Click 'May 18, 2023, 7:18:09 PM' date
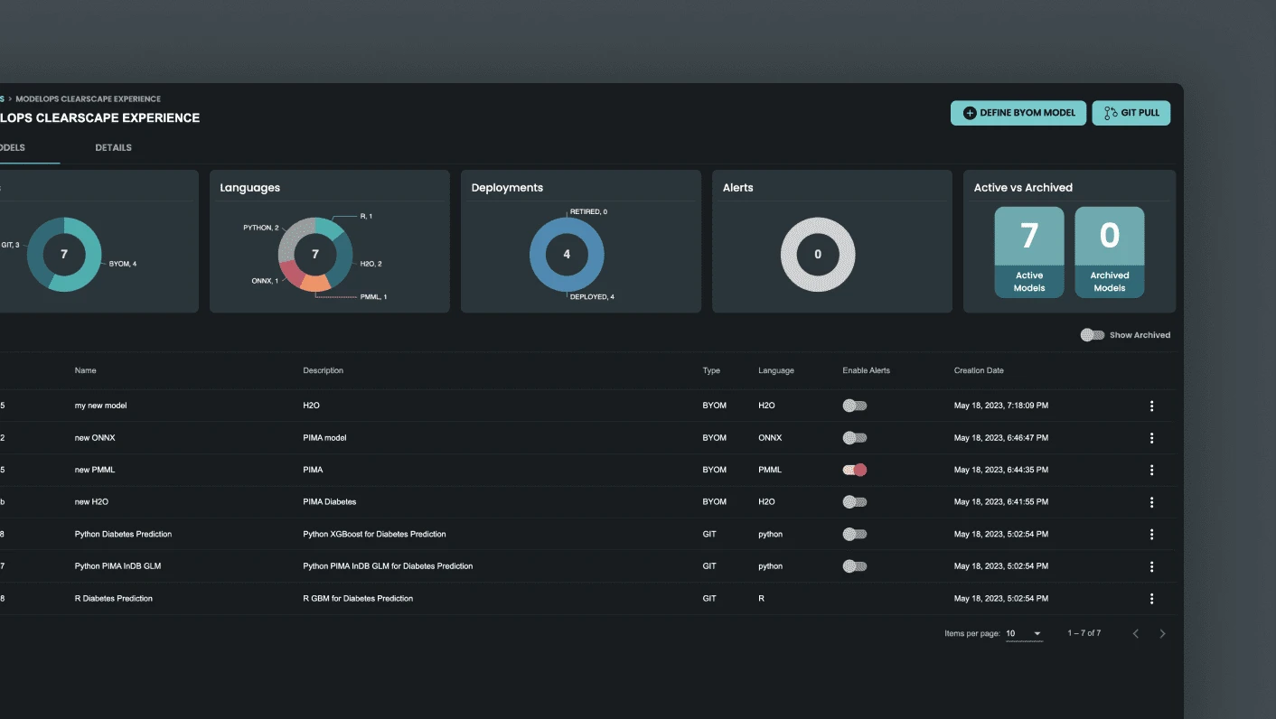 [x=1001, y=406]
